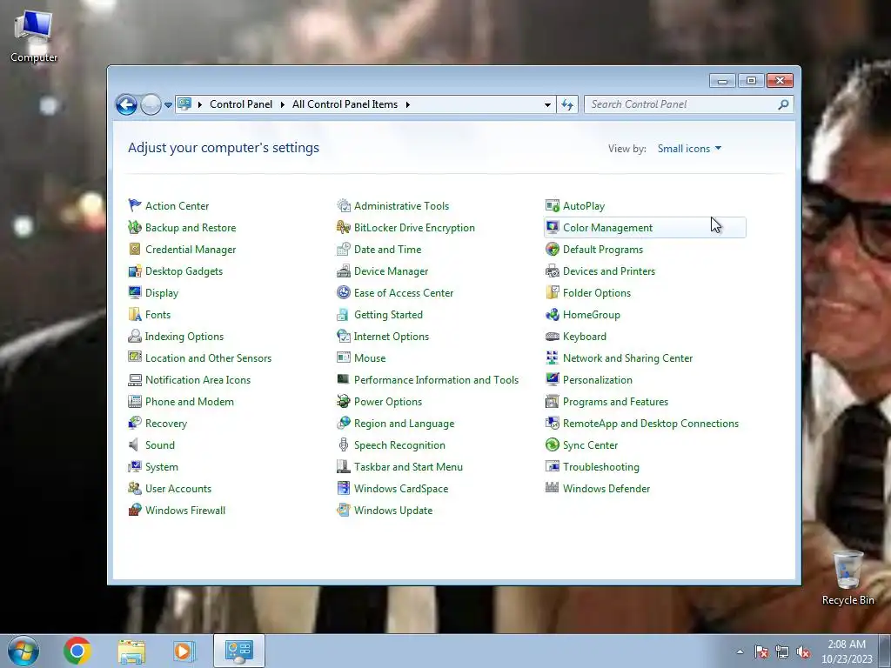Click the HomeGroup icon
Screen dimensions: 891x668
pyautogui.click(x=553, y=314)
